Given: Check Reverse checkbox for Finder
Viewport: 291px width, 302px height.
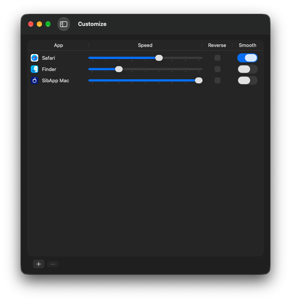Looking at the screenshot, I should click(217, 69).
